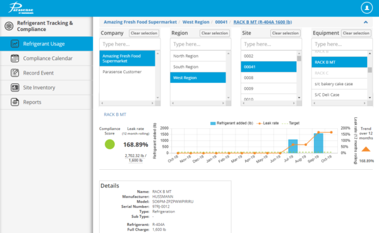Clear the Region selection
Viewport: 379px width, 233px height.
[215, 33]
